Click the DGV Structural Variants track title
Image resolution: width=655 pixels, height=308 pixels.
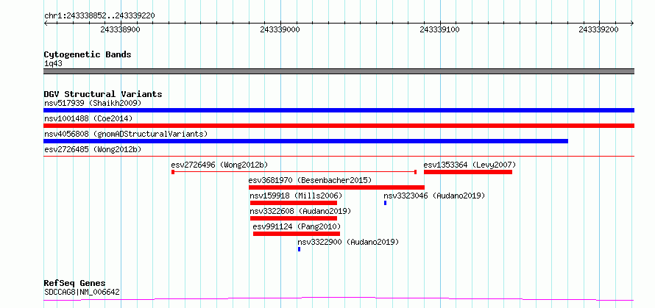[x=103, y=94]
